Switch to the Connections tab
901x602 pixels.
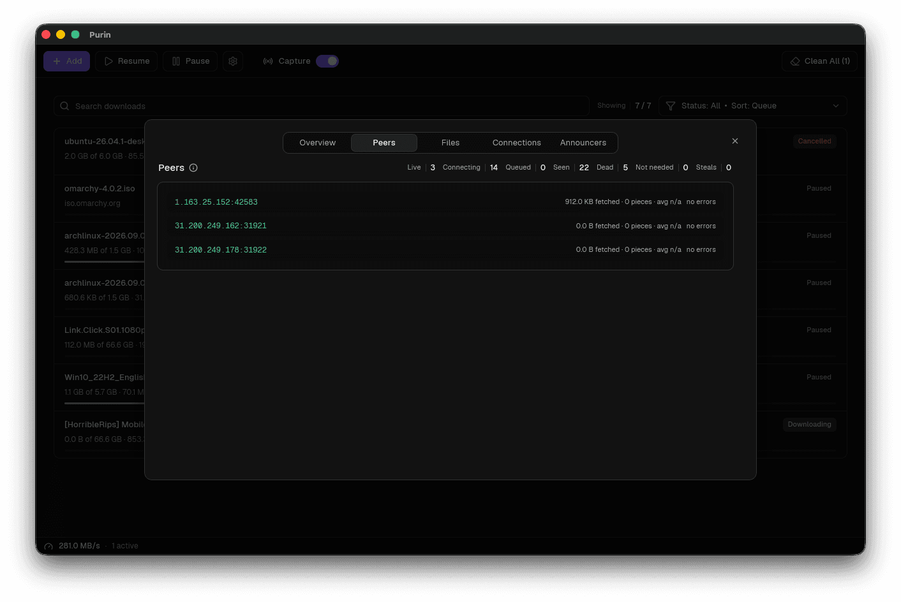click(x=517, y=143)
